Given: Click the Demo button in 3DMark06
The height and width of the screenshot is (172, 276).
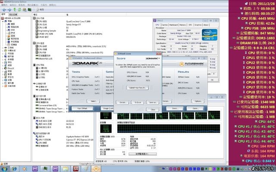Looking at the screenshot, I should 175,108.
